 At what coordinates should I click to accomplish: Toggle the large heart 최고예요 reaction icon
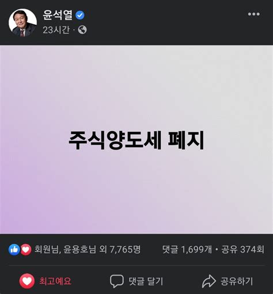[27, 281]
